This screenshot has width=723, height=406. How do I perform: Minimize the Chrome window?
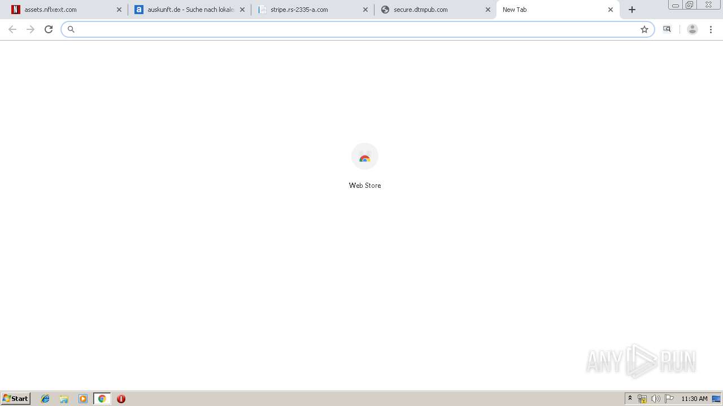point(676,5)
